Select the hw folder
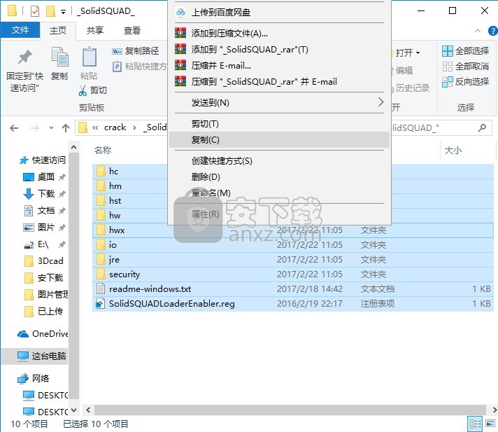 [x=115, y=216]
